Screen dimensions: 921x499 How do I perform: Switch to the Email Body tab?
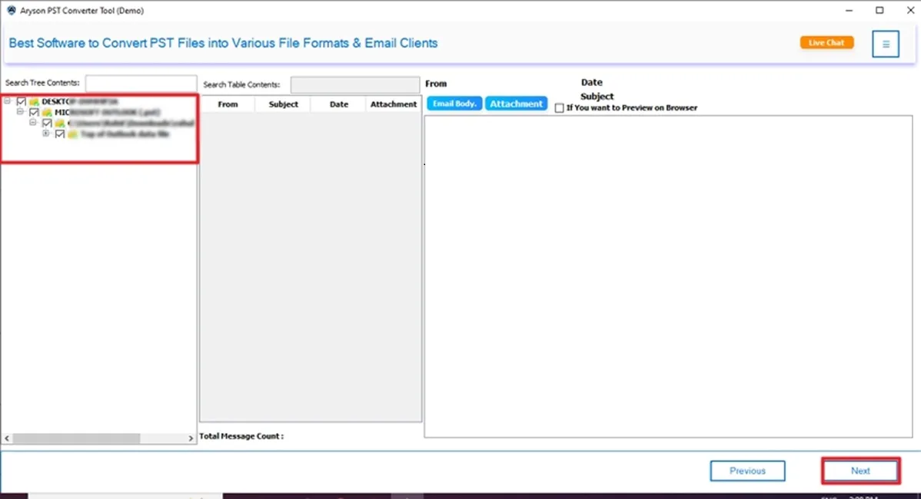(454, 104)
